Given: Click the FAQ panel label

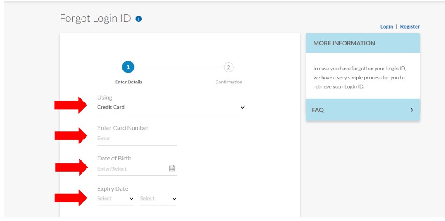Looking at the screenshot, I should click(318, 110).
